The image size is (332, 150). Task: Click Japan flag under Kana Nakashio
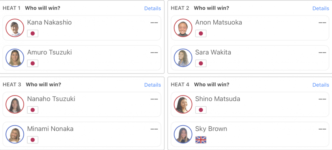pos(33,34)
